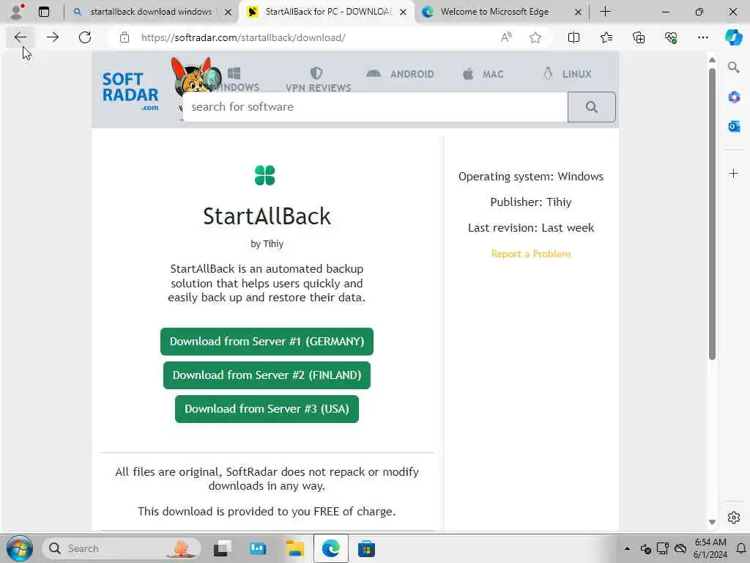Download from Server #1 (Germany)
Screen dimensions: 750x563
point(267,342)
